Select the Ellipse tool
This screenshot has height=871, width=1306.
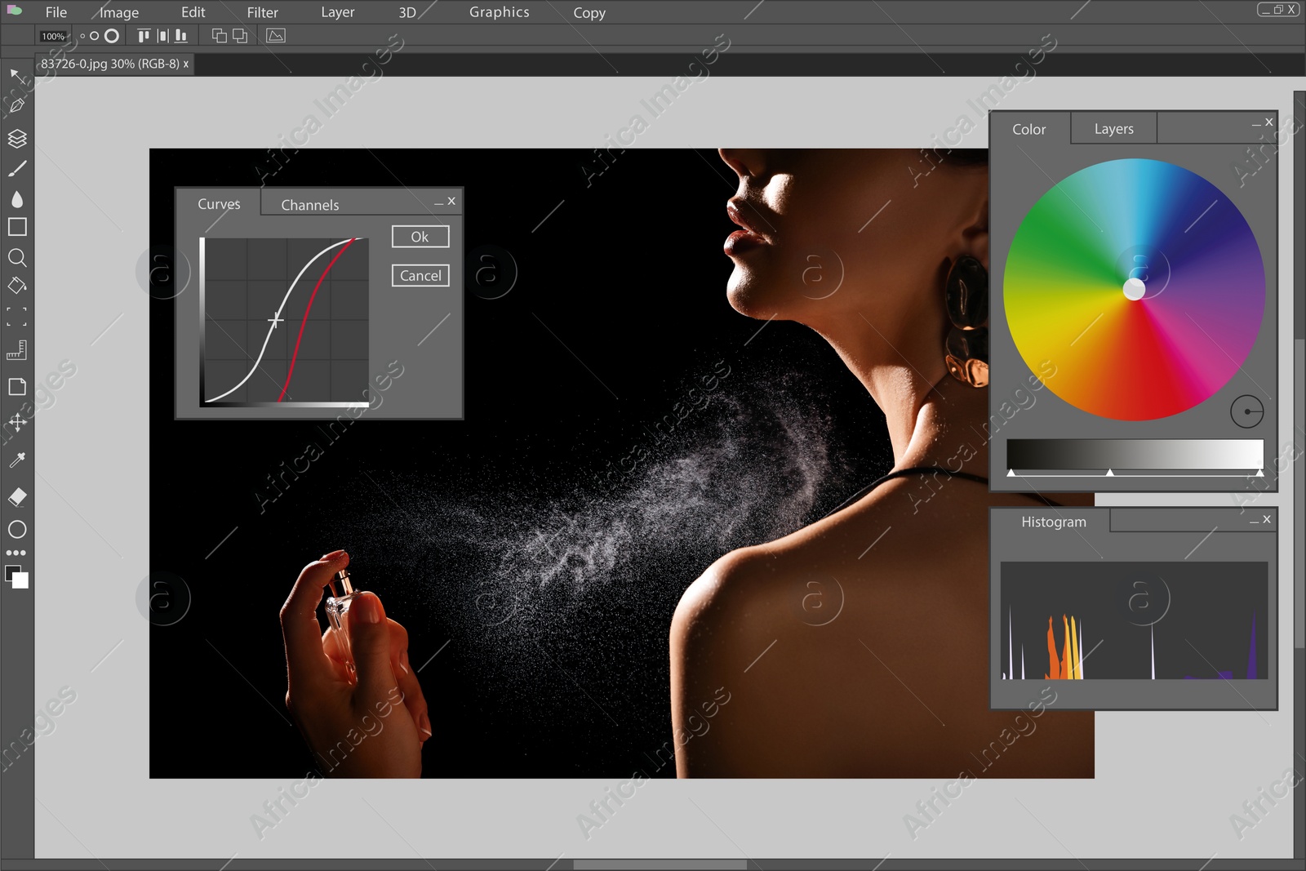(x=17, y=530)
